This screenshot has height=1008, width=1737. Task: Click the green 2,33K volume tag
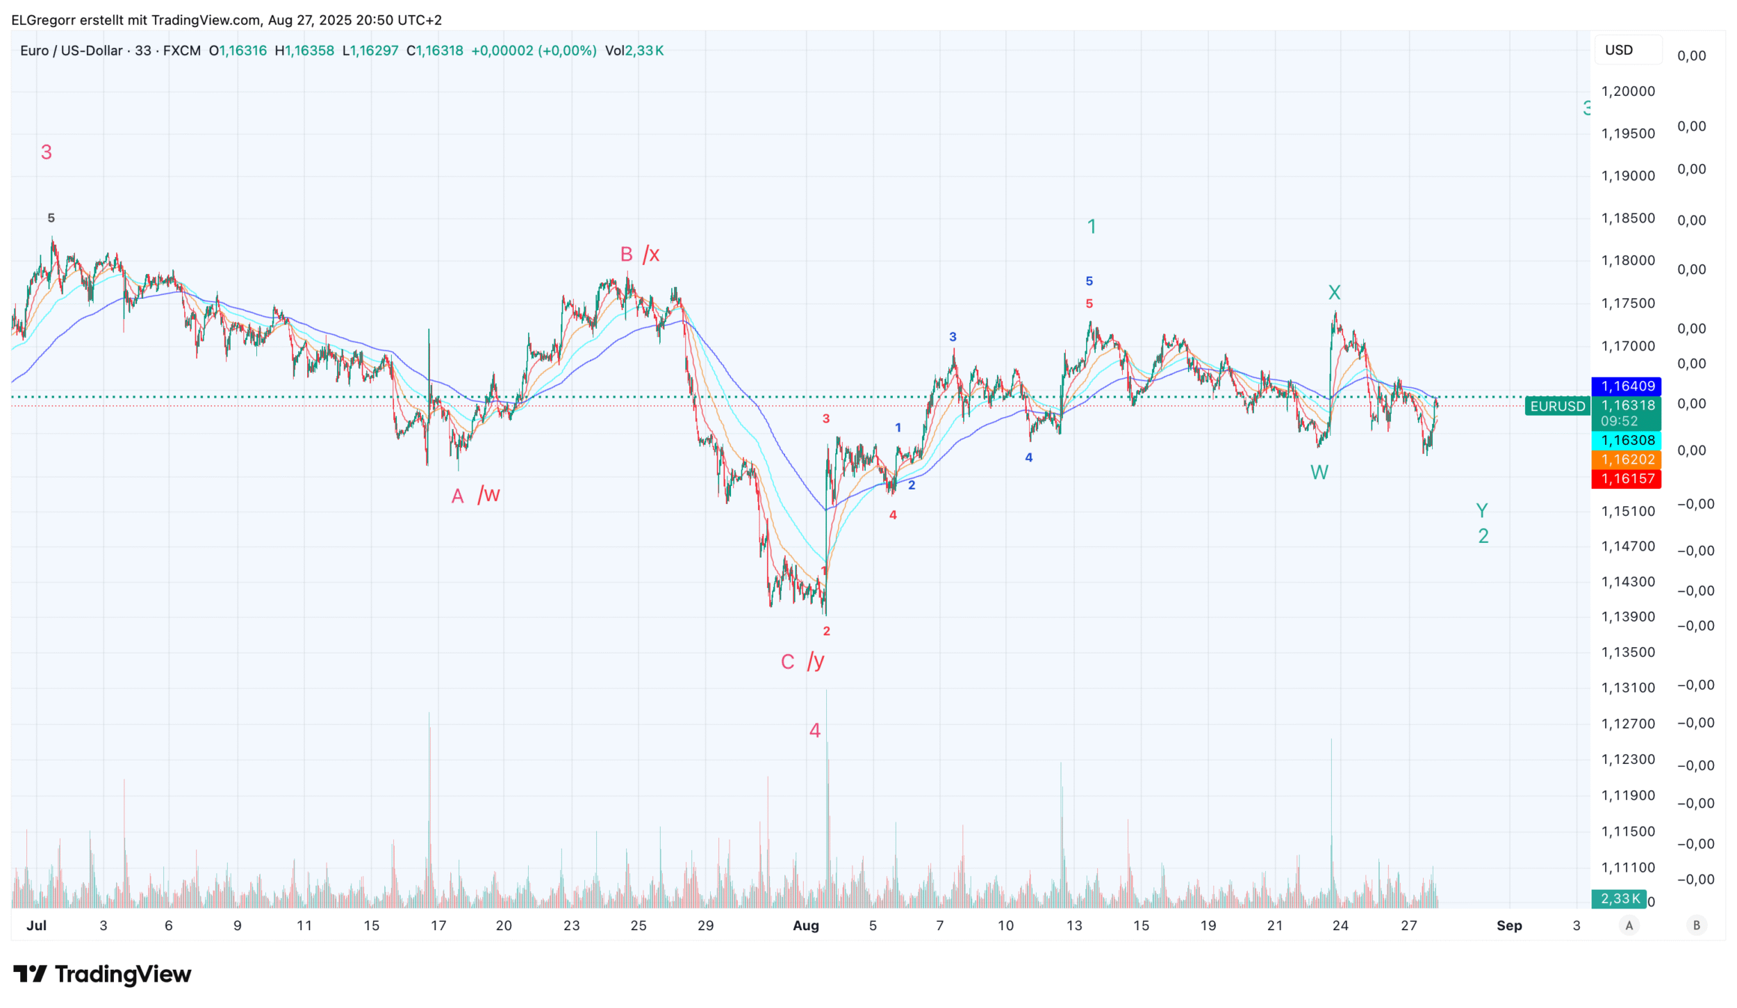click(x=1620, y=899)
